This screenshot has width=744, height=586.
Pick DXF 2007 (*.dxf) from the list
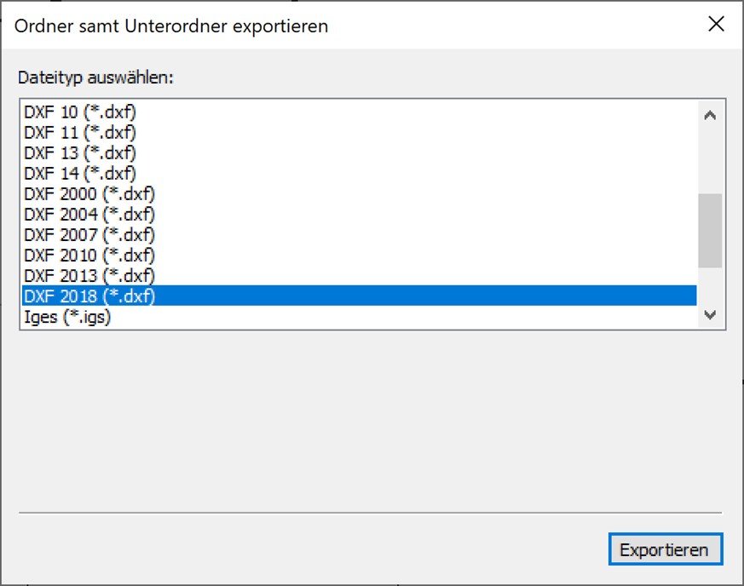[x=89, y=235]
